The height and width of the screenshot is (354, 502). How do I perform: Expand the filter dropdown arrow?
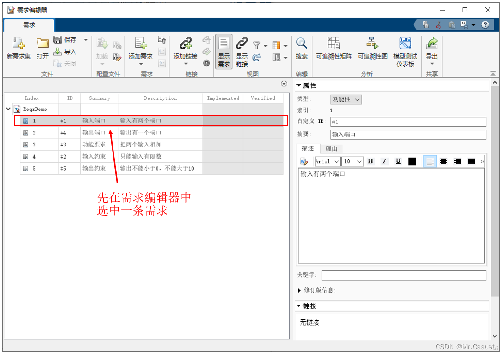point(265,46)
